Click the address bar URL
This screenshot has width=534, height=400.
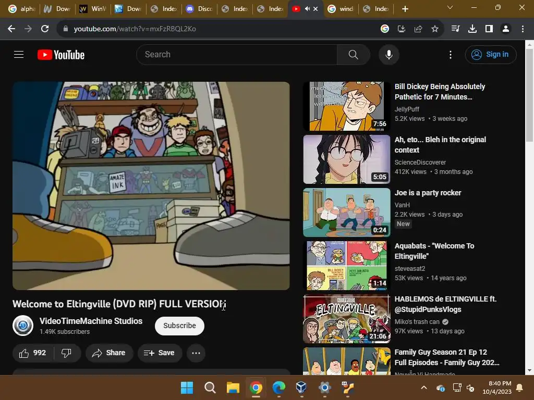[x=135, y=29]
